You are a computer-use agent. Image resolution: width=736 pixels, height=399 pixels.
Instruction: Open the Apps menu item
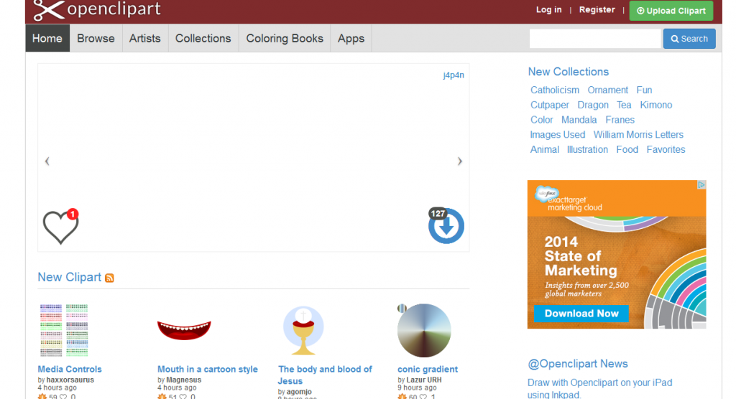coord(351,39)
